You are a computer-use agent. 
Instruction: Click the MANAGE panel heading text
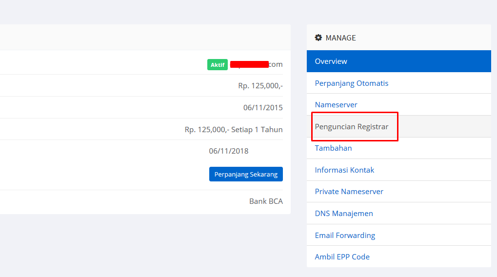[340, 38]
